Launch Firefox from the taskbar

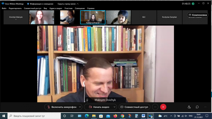[x=115, y=116]
